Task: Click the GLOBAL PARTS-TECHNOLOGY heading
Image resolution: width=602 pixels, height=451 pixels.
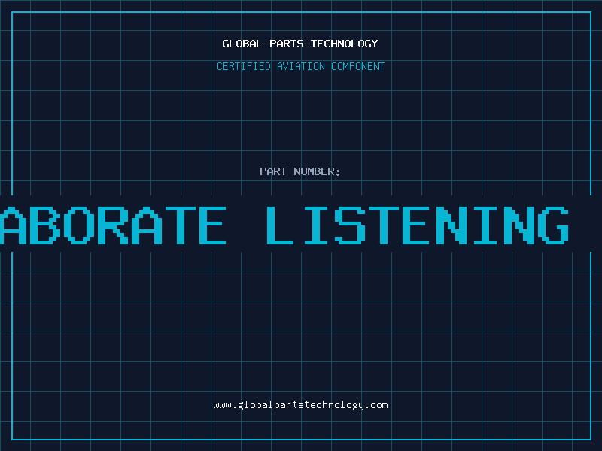Action: coord(300,44)
